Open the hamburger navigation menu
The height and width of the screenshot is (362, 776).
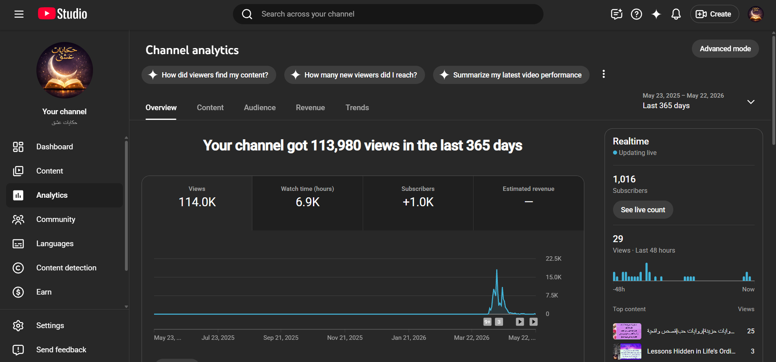(19, 14)
